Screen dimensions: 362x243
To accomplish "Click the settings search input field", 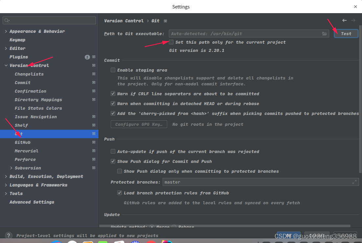I will pos(49,20).
